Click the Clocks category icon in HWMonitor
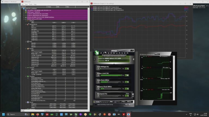Image resolution: width=209 pixels, height=117 pixels. [28, 102]
